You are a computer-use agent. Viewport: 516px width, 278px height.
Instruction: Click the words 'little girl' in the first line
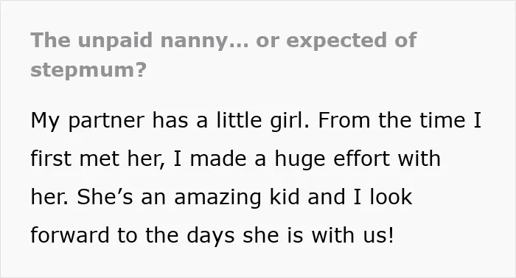[259, 120]
